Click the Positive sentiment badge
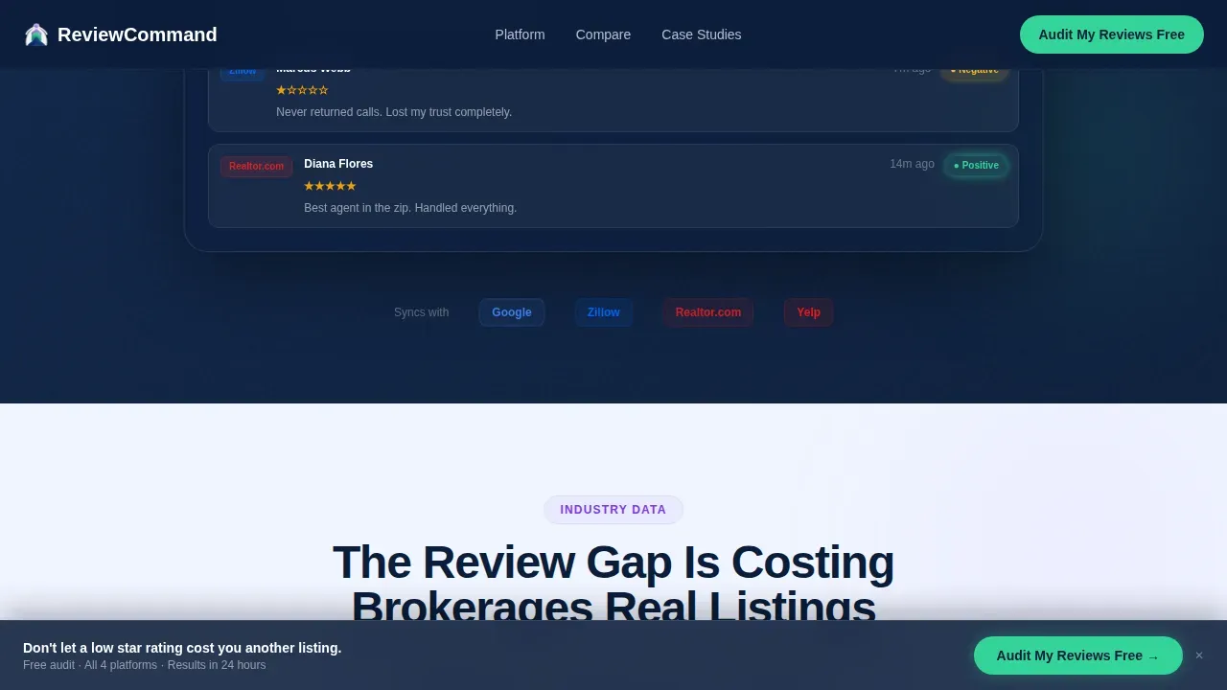 coord(976,166)
